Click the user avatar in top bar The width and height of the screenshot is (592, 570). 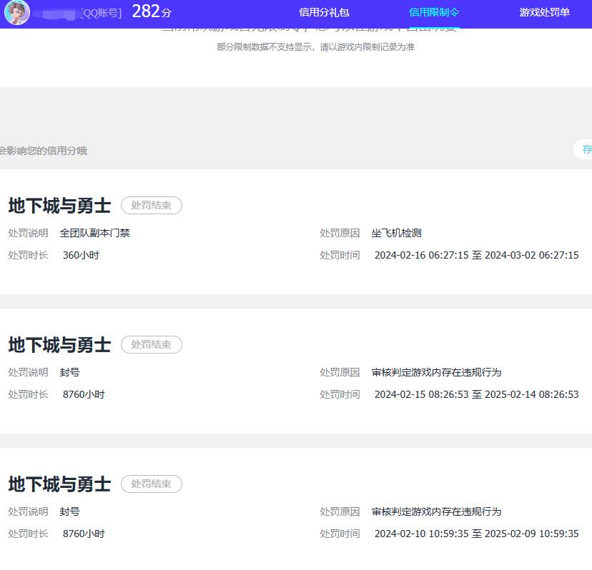click(16, 13)
